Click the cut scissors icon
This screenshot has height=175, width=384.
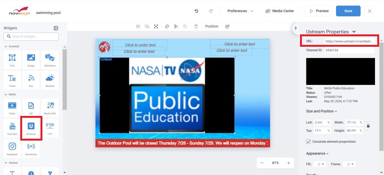click(x=176, y=26)
